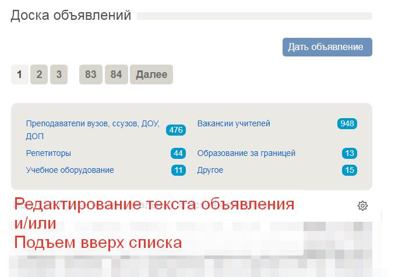Screen dimensions: 416x277
Task: Browse "Образование за границей" listings
Action: tap(246, 153)
